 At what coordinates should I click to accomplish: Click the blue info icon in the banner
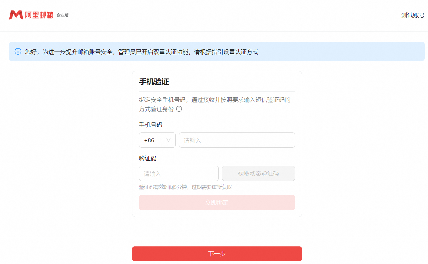pos(18,52)
